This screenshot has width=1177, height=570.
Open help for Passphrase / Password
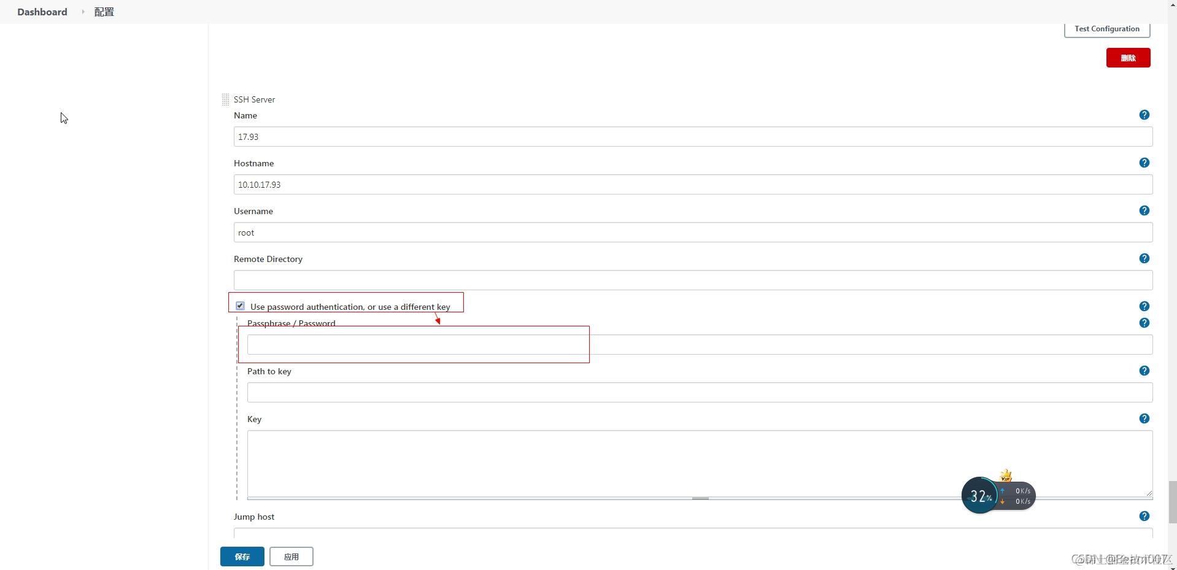coord(1144,323)
